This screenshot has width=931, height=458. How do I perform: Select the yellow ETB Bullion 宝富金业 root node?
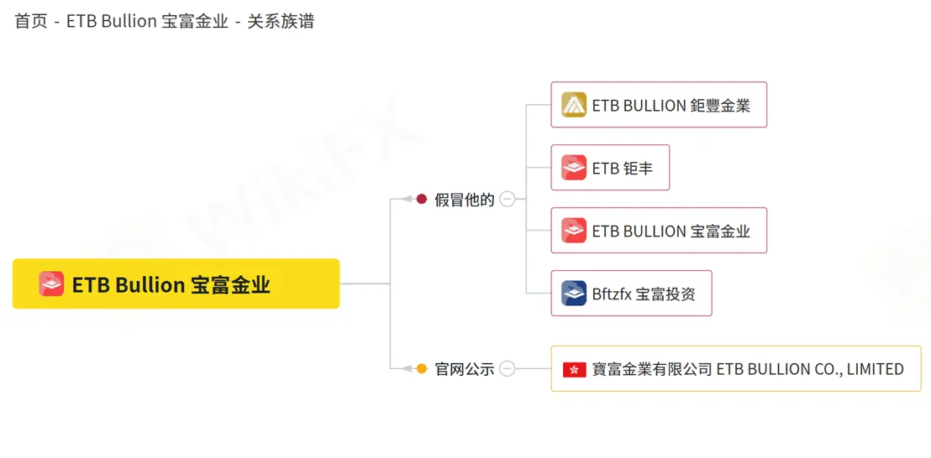coord(176,284)
